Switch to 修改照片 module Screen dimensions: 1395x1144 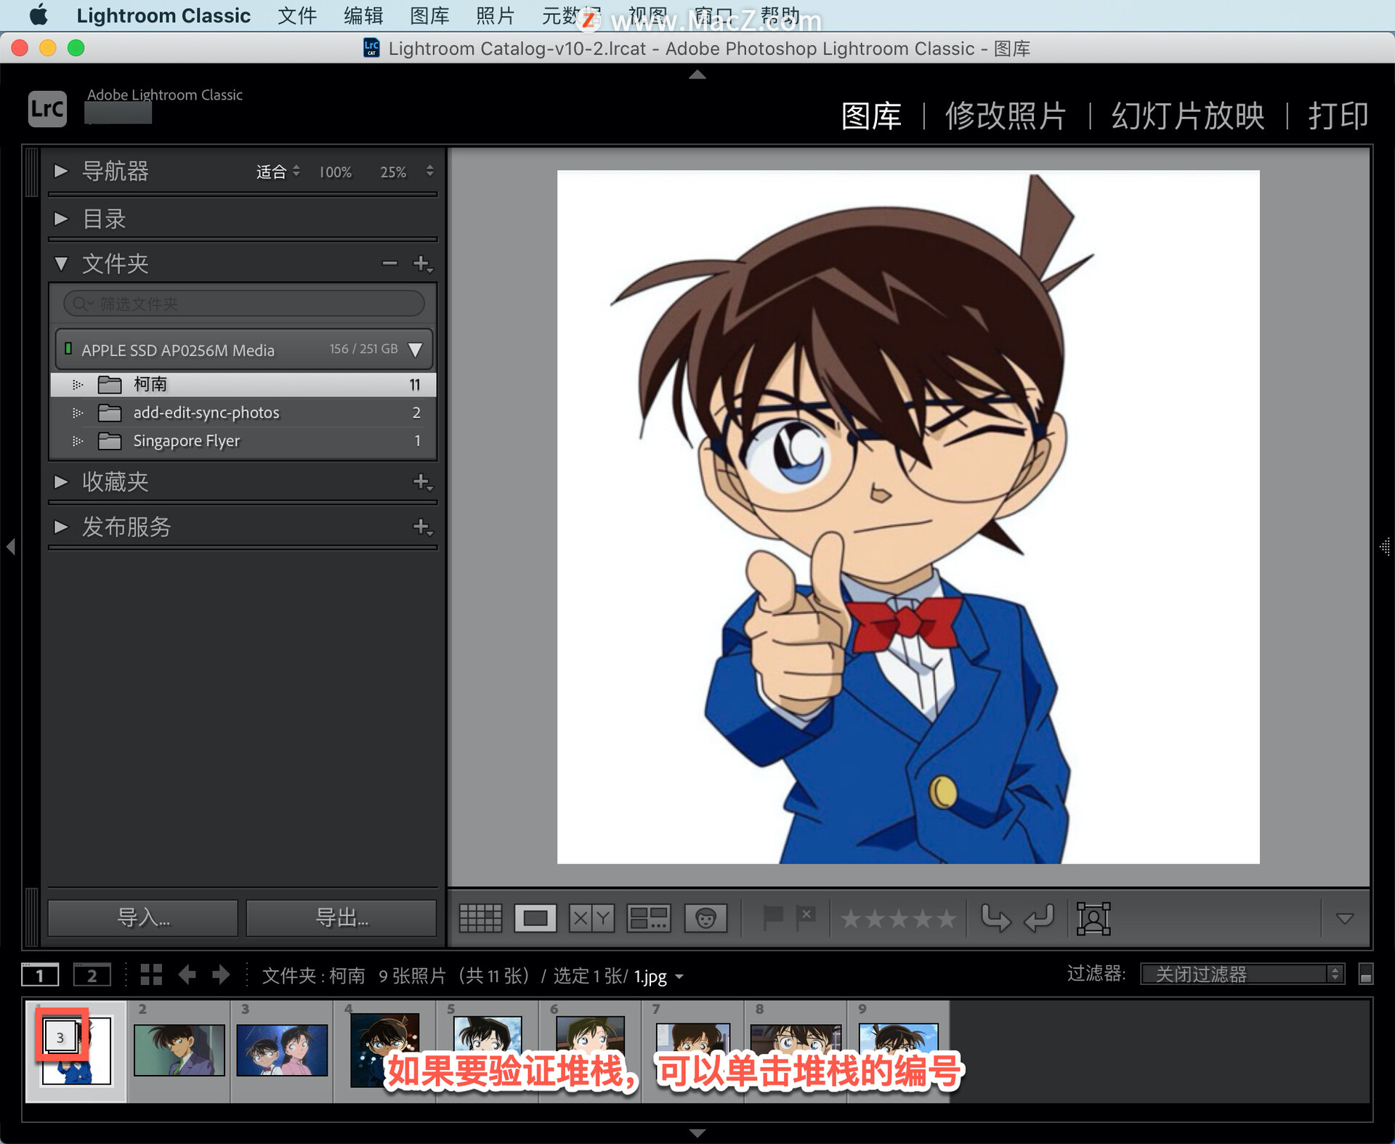(1006, 116)
